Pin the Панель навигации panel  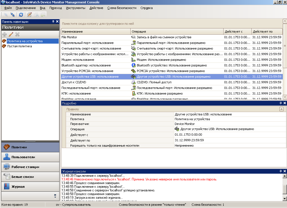point(53,22)
